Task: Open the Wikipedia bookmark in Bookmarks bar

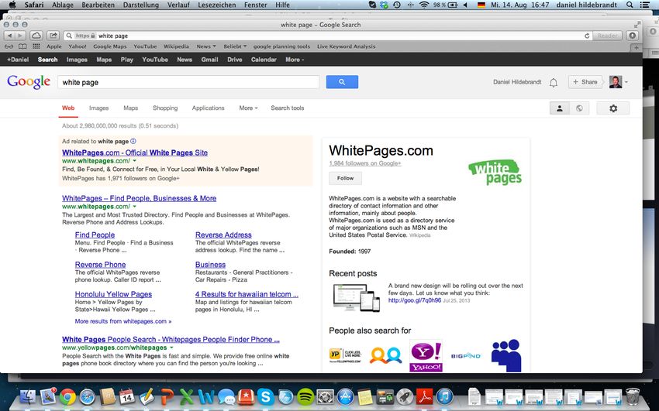Action: (x=176, y=46)
